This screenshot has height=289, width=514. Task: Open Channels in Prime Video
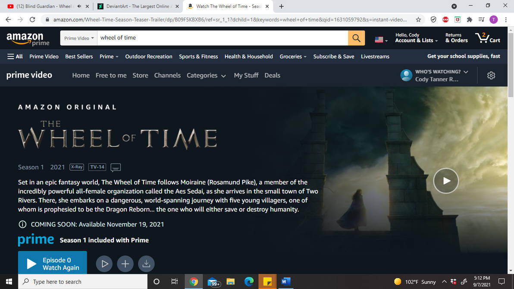(x=167, y=75)
